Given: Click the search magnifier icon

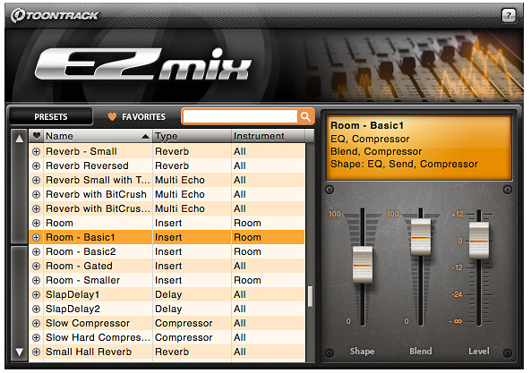Looking at the screenshot, I should 305,116.
